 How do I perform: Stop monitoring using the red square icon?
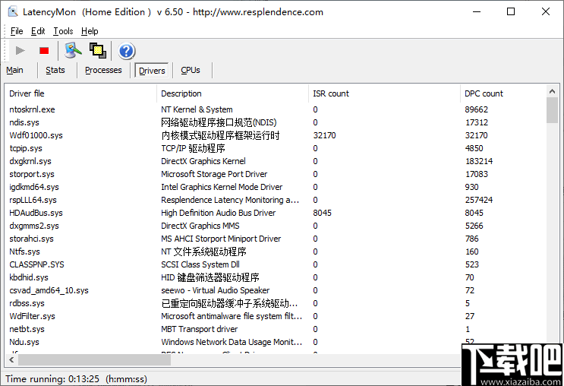pyautogui.click(x=44, y=51)
